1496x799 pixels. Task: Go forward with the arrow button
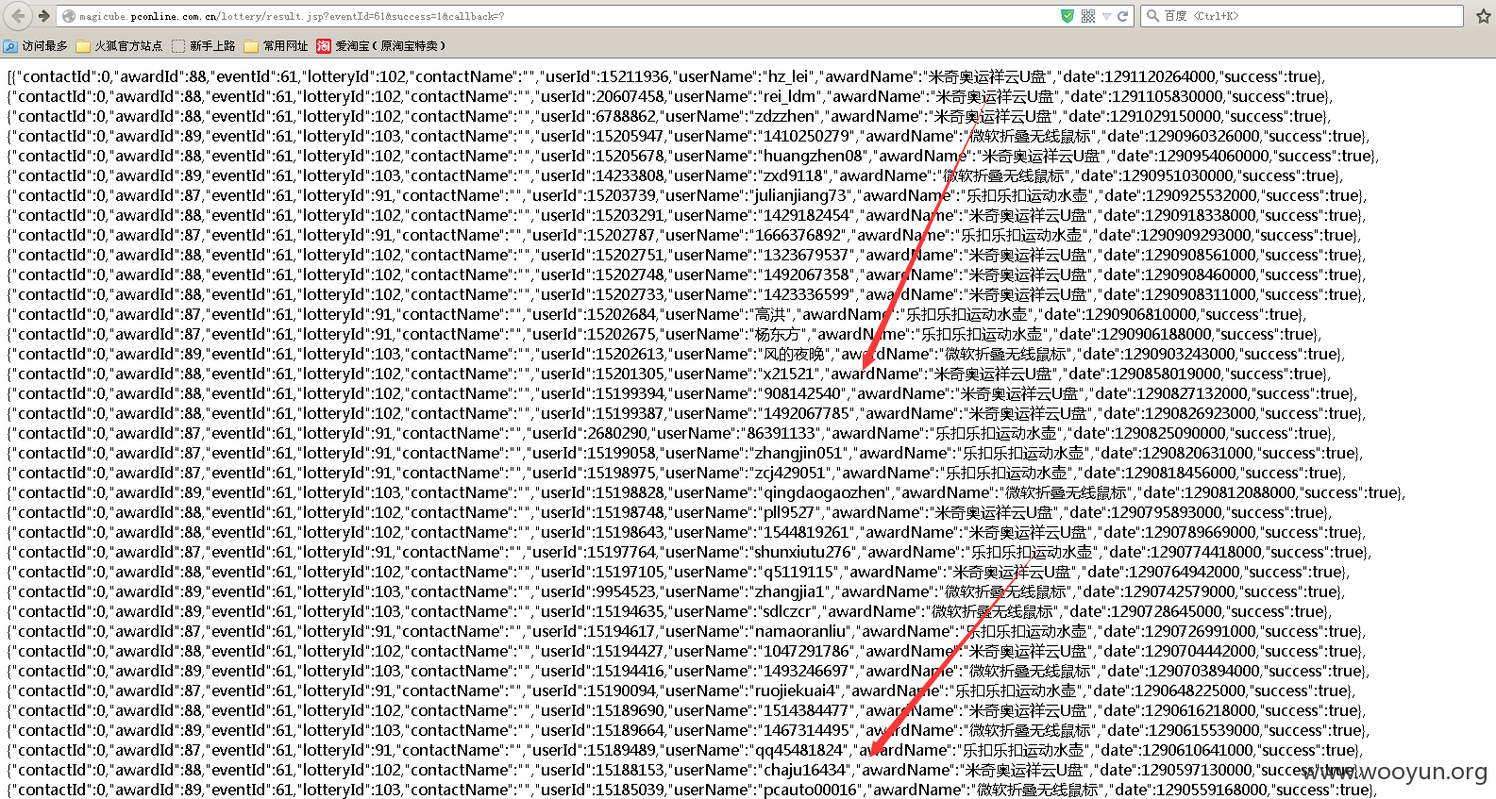(43, 16)
